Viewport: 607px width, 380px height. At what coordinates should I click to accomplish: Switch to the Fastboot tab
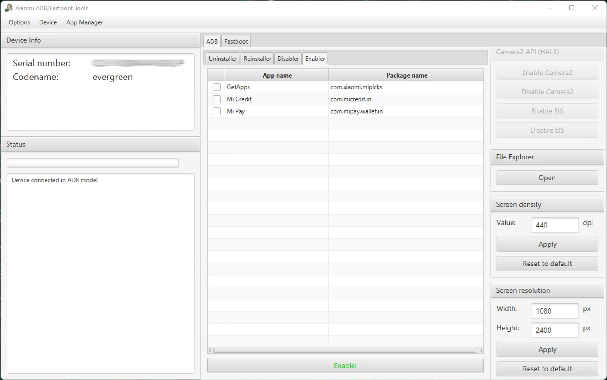point(236,41)
